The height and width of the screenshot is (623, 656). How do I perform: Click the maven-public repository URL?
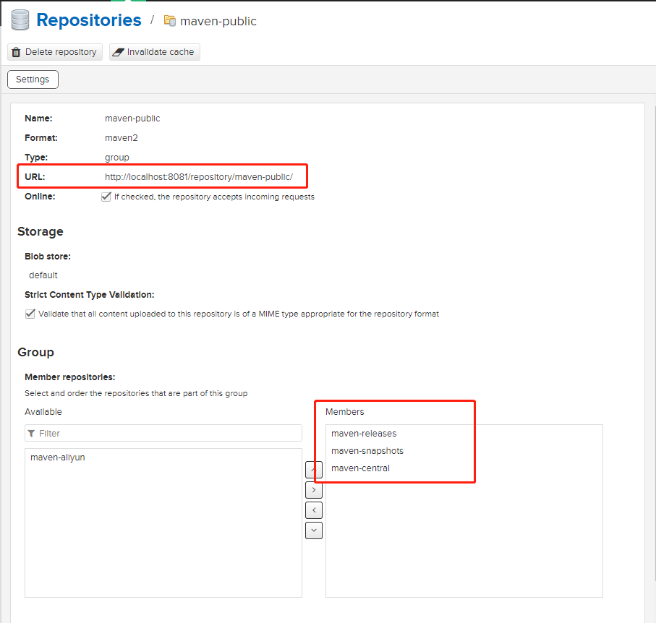tap(198, 176)
